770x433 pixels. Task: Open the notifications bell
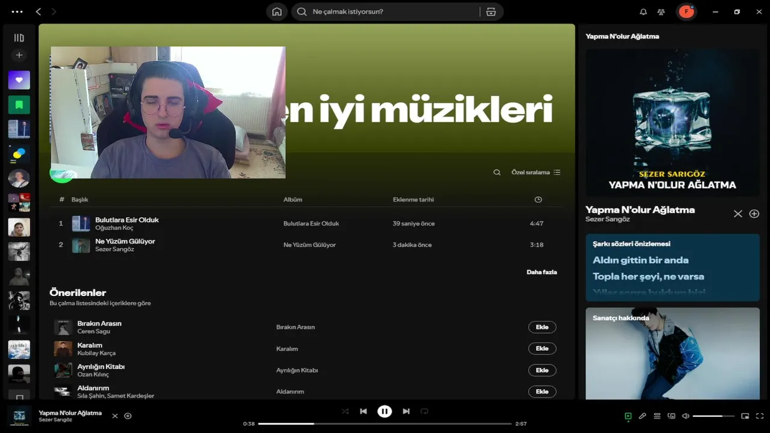(643, 11)
